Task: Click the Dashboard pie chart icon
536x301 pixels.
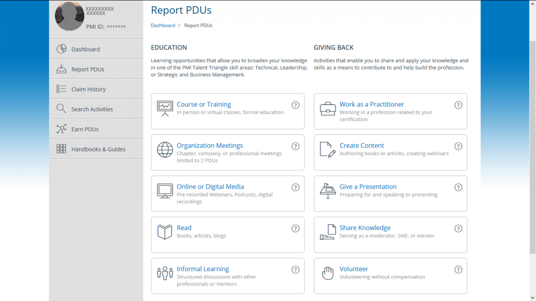Action: (62, 49)
